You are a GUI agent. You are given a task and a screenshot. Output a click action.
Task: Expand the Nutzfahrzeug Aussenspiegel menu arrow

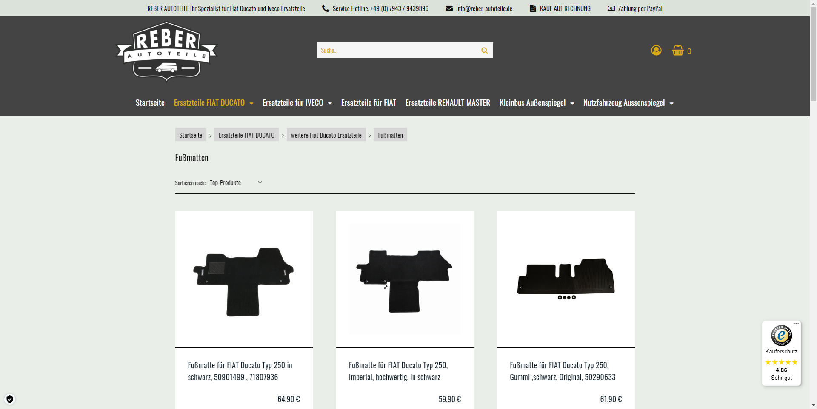tap(671, 103)
